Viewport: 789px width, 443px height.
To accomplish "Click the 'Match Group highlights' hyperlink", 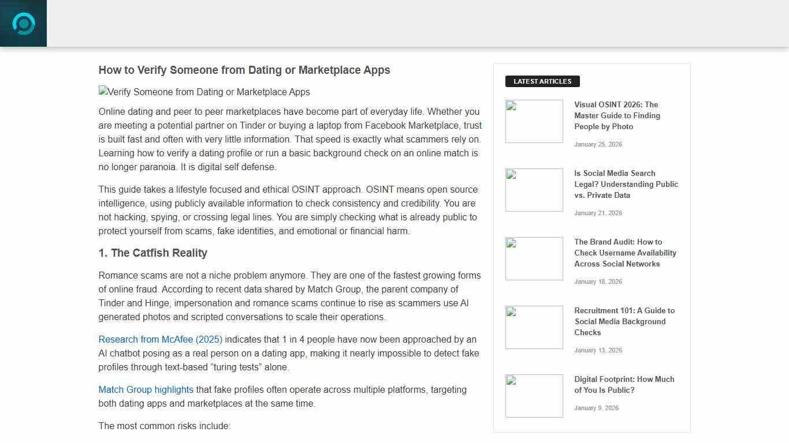I will click(146, 389).
